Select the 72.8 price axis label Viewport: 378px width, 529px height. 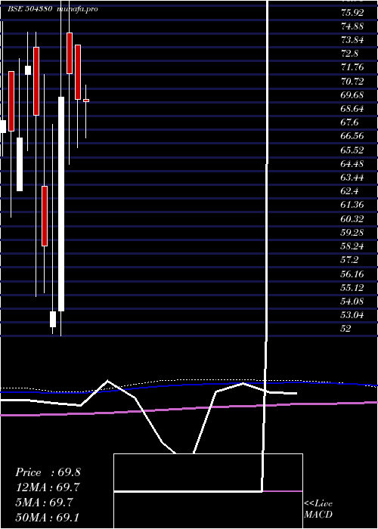point(349,54)
